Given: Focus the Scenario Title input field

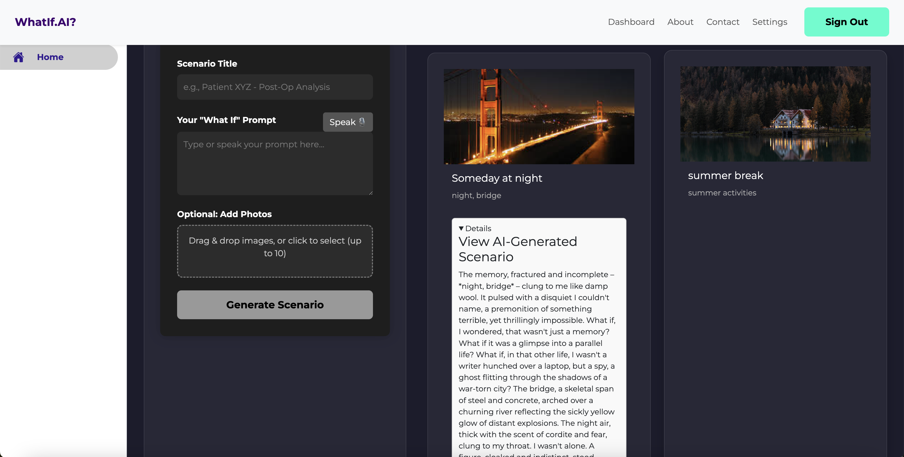Looking at the screenshot, I should click(275, 87).
